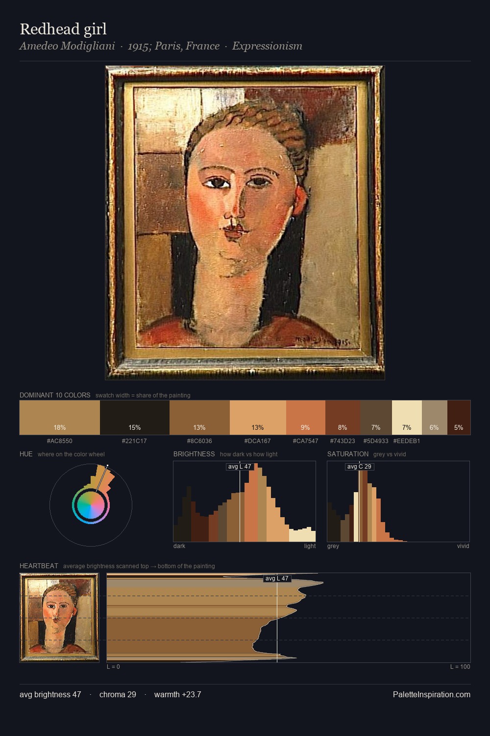Image resolution: width=490 pixels, height=736 pixels.
Task: Click the 'avg brightness 47' footer stat
Action: (x=50, y=695)
